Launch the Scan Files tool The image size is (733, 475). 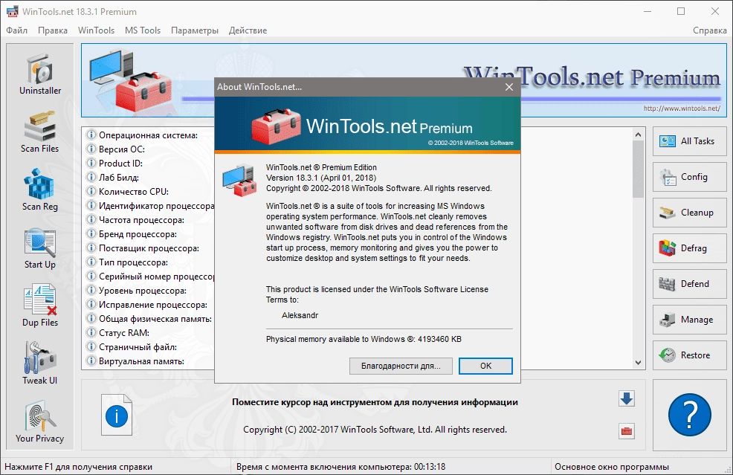pyautogui.click(x=39, y=132)
